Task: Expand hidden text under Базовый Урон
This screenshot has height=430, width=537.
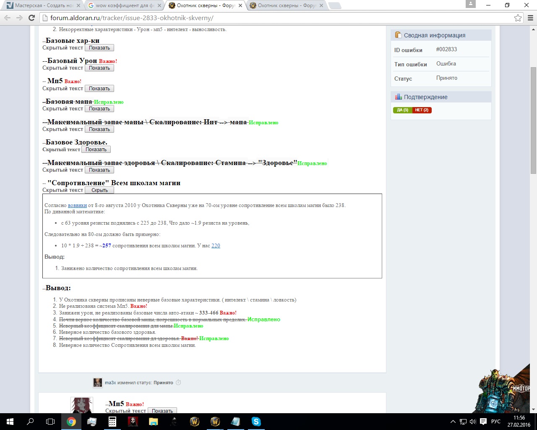Action: (x=99, y=68)
